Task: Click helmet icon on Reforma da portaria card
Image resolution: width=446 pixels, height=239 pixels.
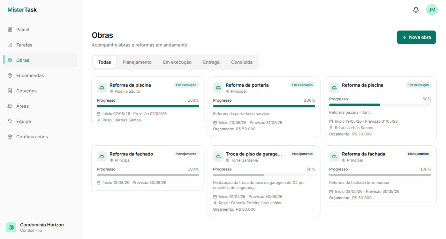Action: 218,88
